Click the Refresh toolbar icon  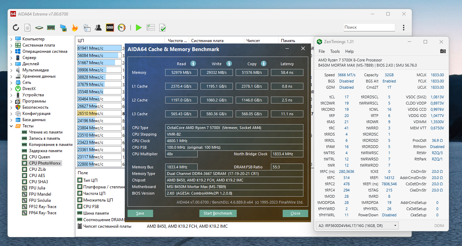[x=16, y=28]
